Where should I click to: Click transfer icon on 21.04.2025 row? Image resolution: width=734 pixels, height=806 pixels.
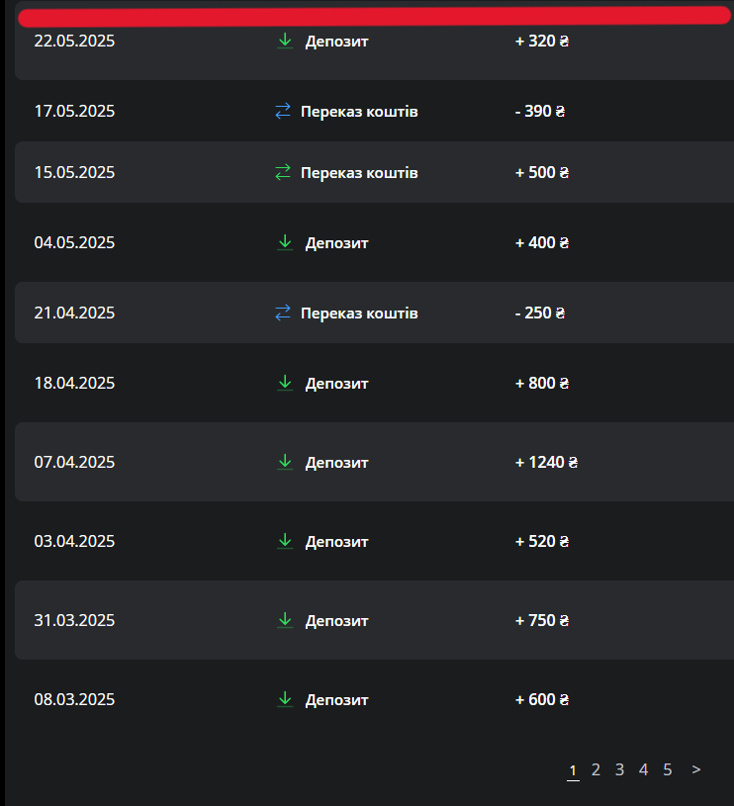pos(283,313)
